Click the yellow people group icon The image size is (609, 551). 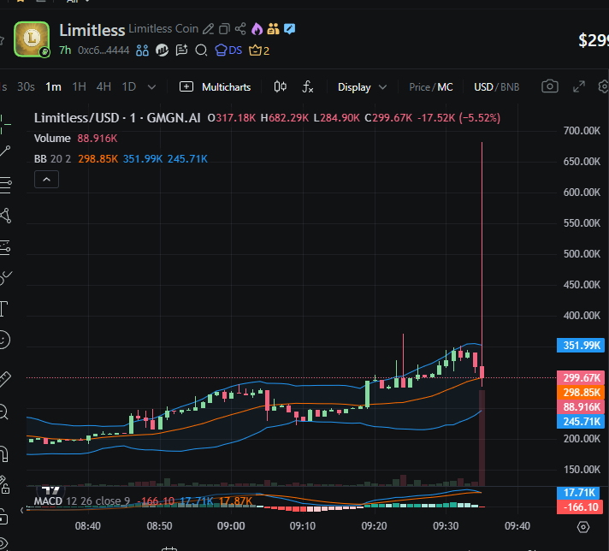tap(273, 29)
